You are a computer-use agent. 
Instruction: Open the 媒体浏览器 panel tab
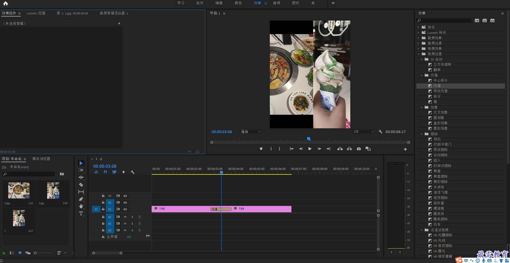(x=41, y=159)
